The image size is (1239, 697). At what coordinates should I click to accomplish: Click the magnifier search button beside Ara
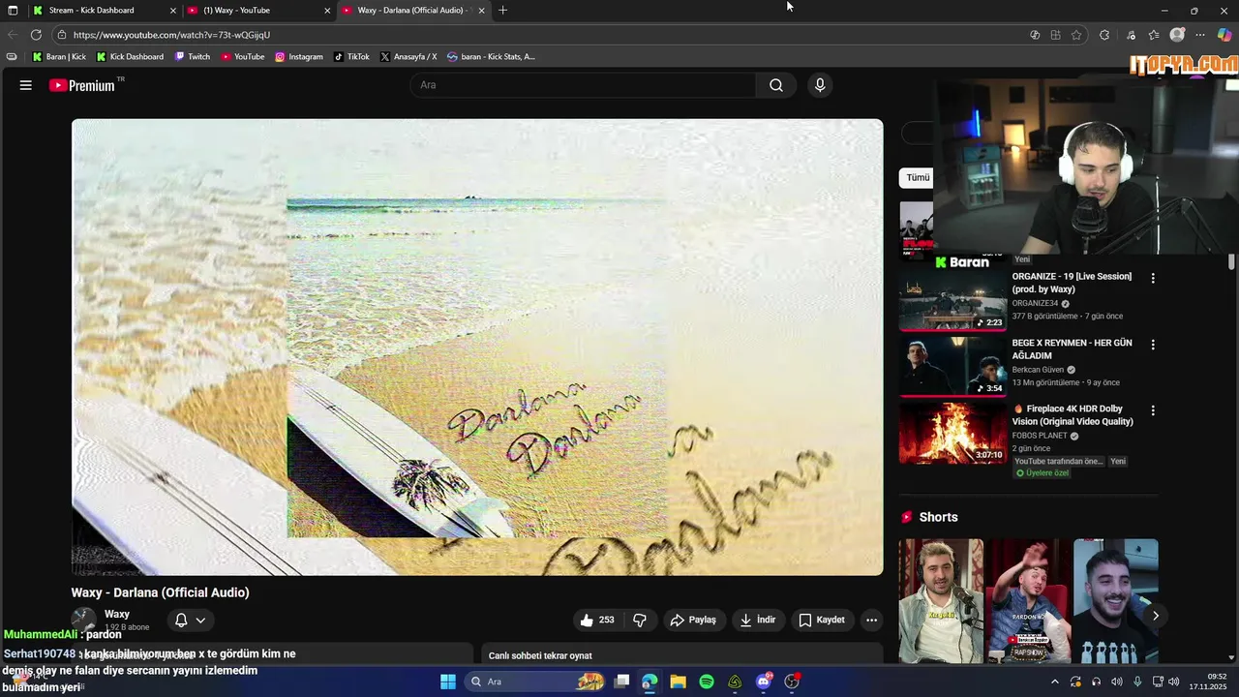[776, 85]
